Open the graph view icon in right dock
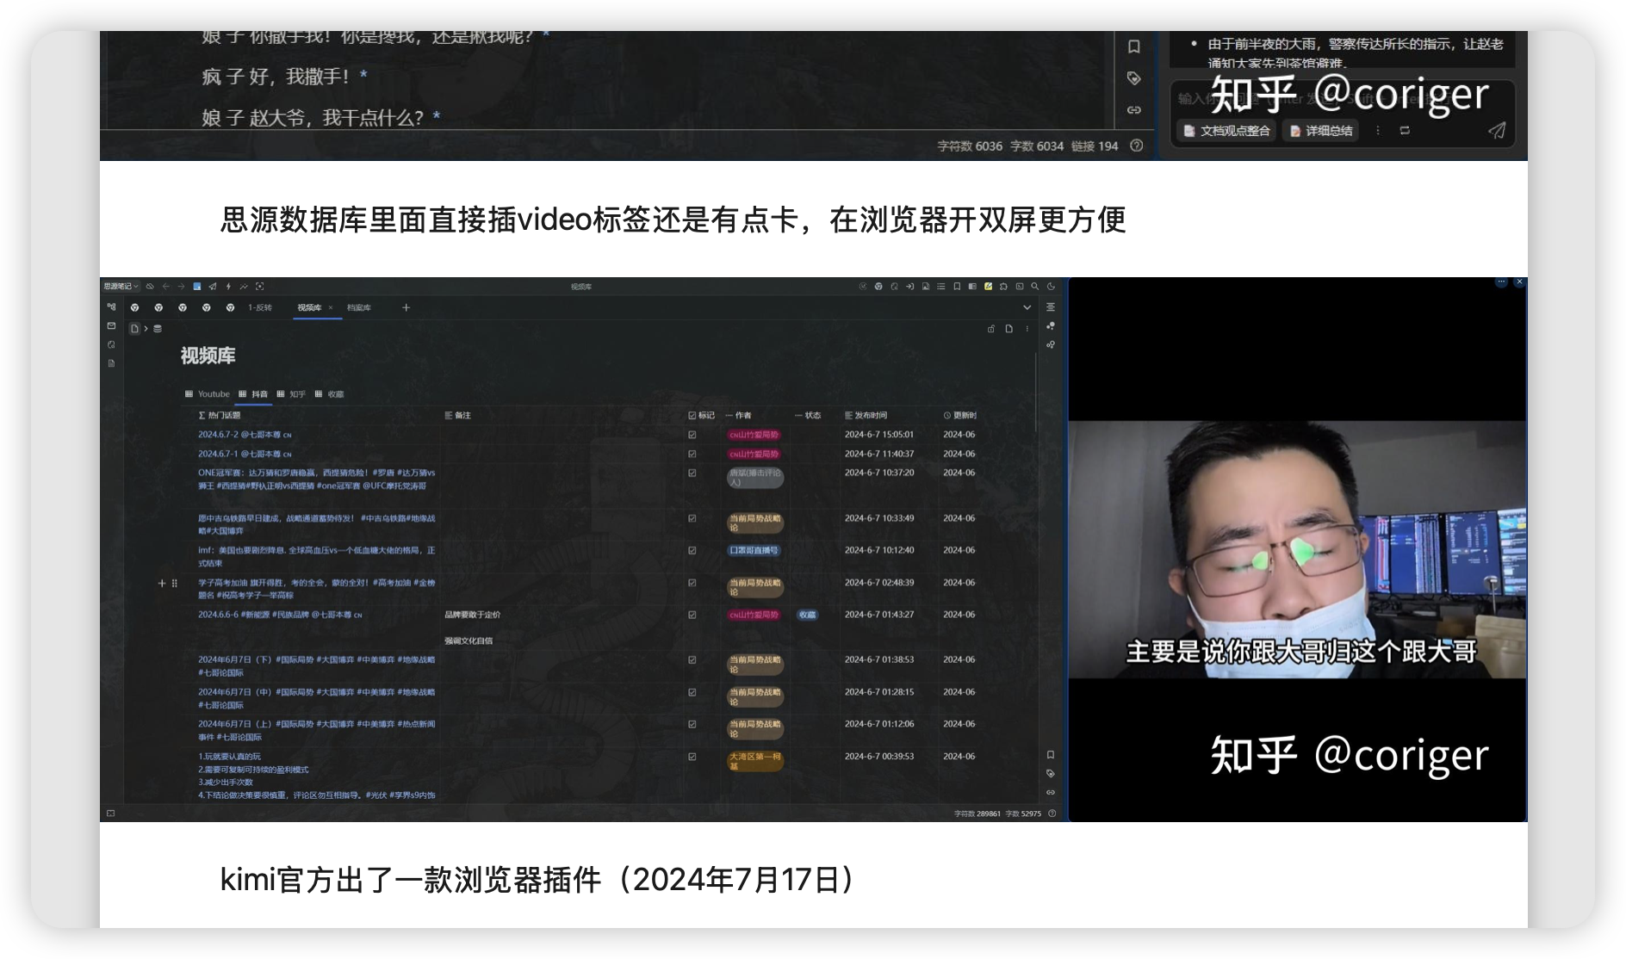This screenshot has width=1626, height=959. pos(1051,325)
